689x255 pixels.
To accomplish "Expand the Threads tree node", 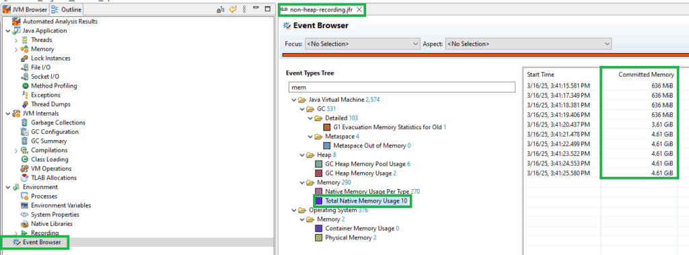I will pyautogui.click(x=16, y=40).
